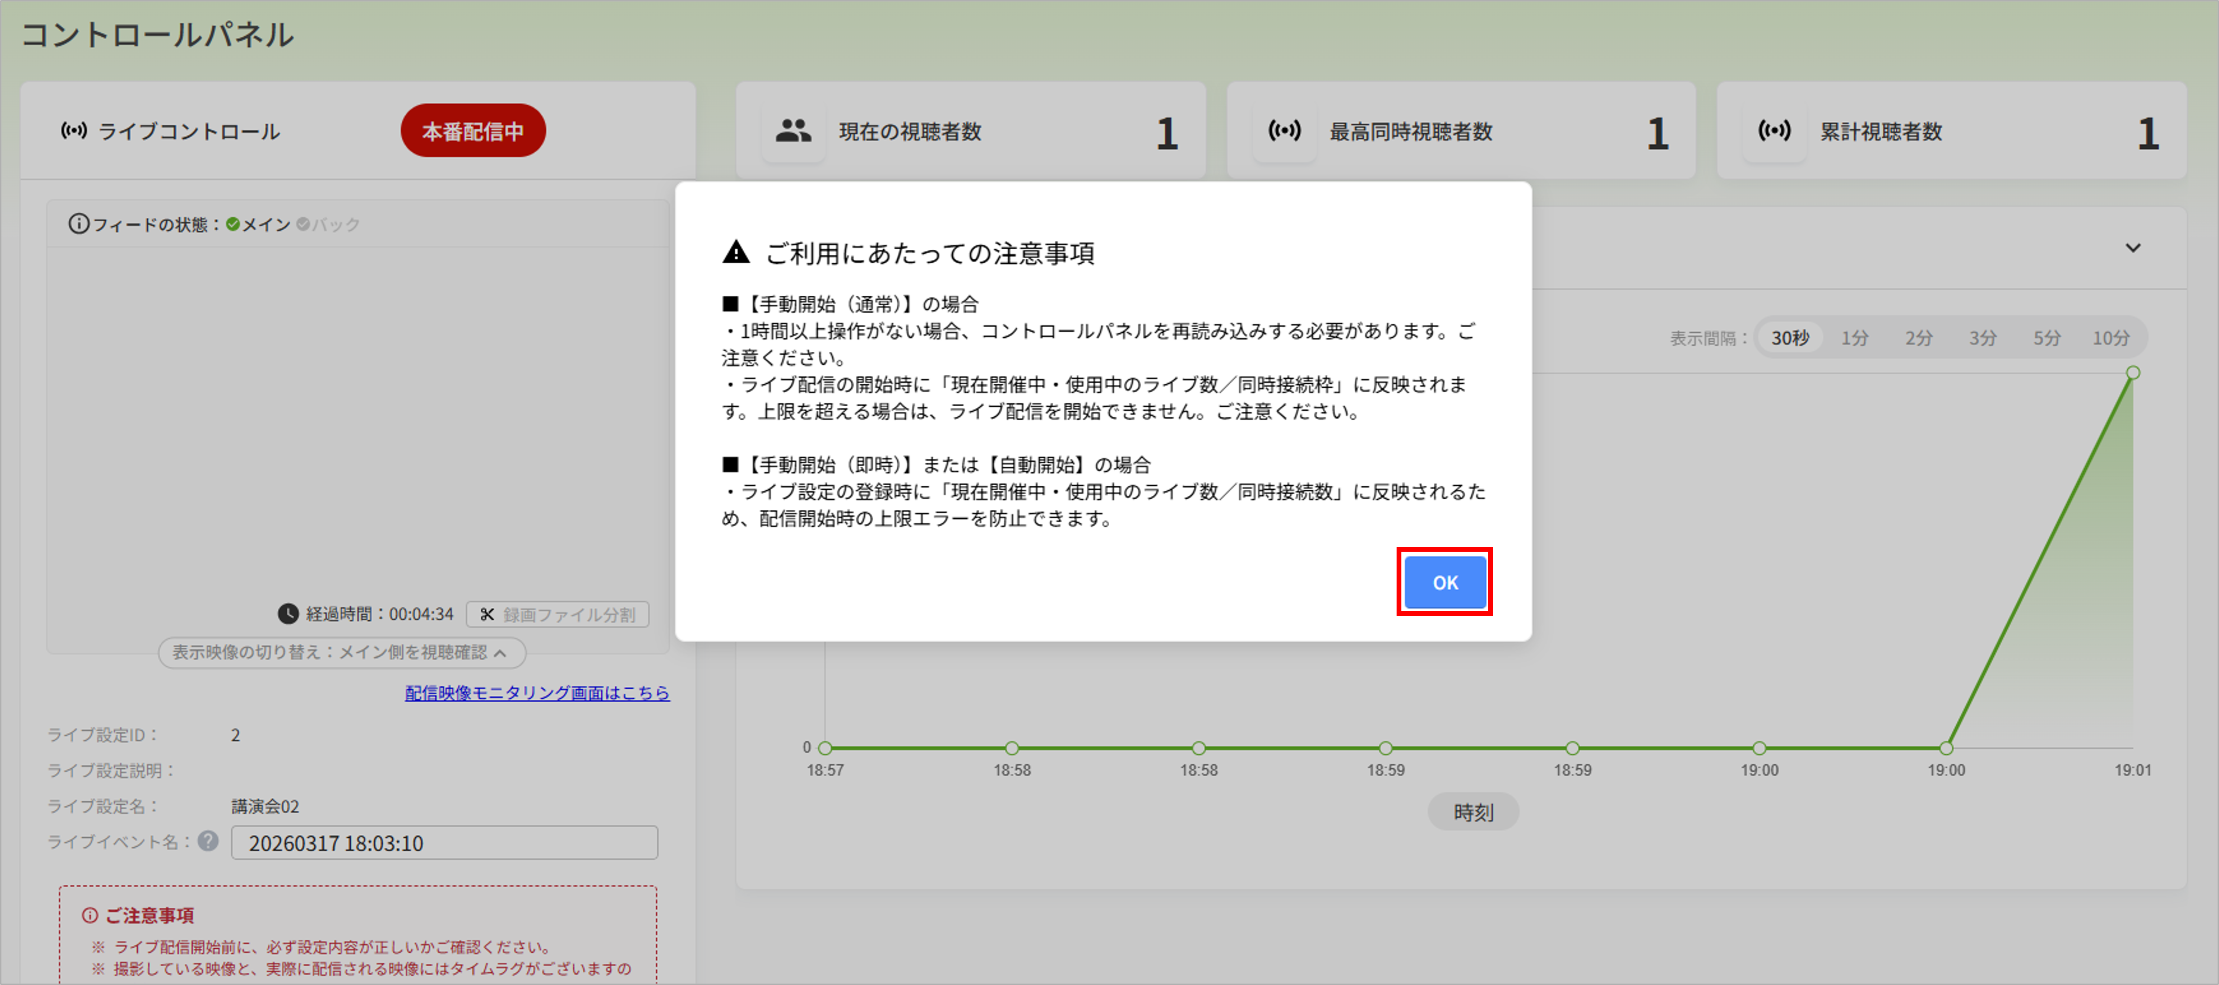2219x985 pixels.
Task: Click the grey バック feed check icon
Action: click(303, 225)
